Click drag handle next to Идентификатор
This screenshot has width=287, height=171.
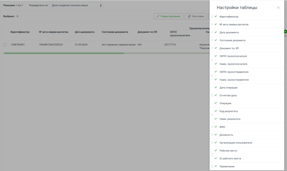coord(212,17)
